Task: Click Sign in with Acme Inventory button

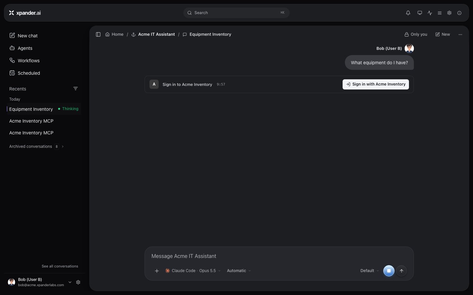Action: 376,84
